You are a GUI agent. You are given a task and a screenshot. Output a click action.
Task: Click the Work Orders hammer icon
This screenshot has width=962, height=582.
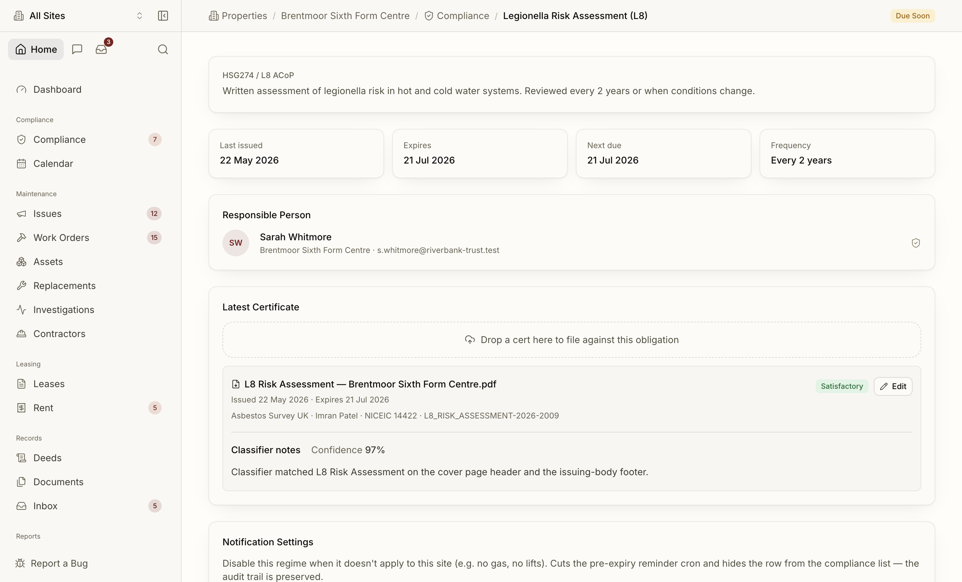click(21, 238)
